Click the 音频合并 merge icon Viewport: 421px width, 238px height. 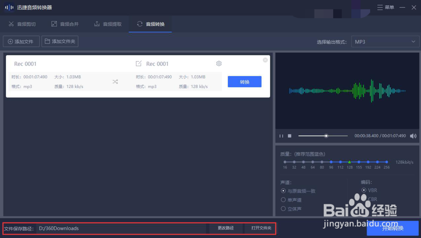(x=54, y=24)
